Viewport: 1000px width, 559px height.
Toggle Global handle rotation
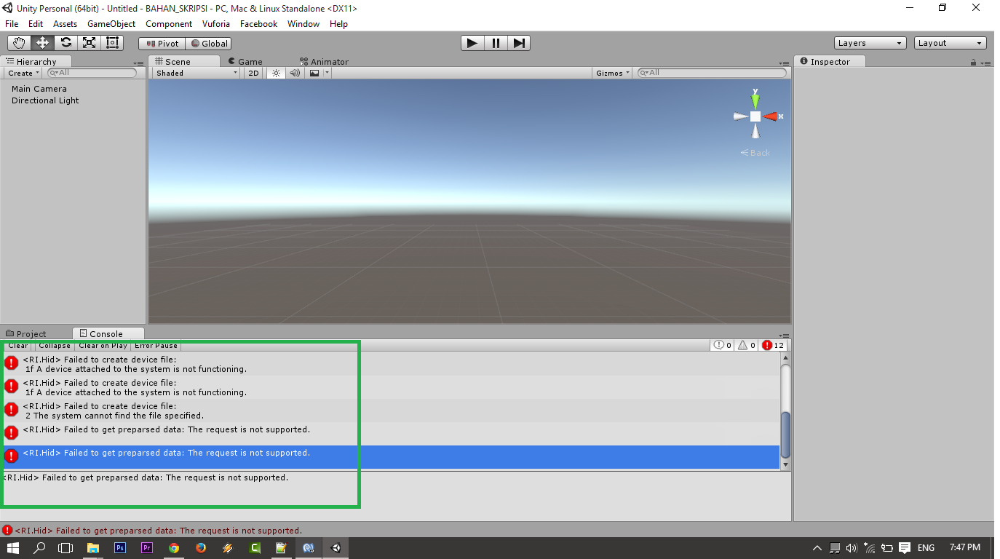coord(209,44)
